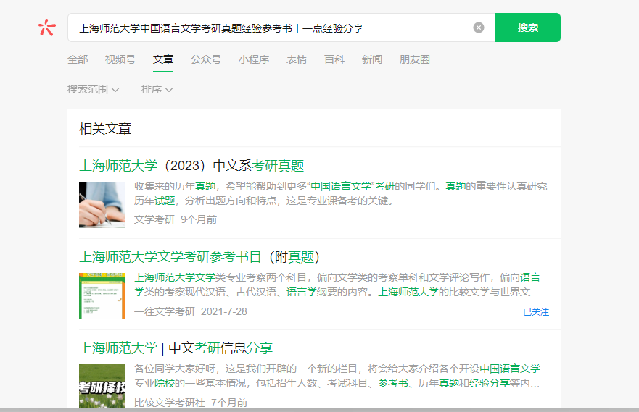
Task: Open article 上海师范大学 | 中文考研信息分享
Action: pyautogui.click(x=176, y=348)
